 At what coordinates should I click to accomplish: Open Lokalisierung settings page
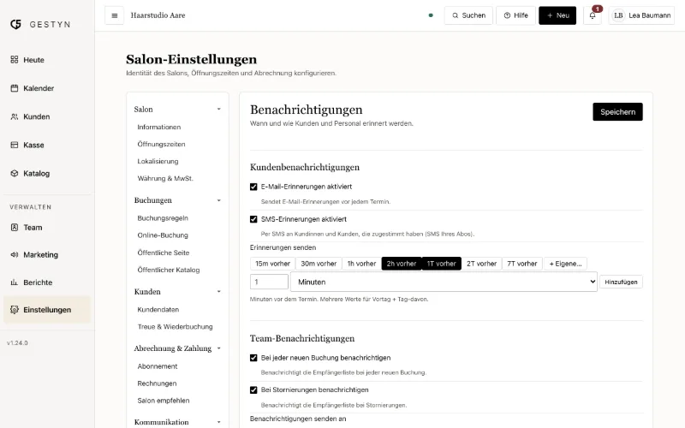[x=158, y=161]
